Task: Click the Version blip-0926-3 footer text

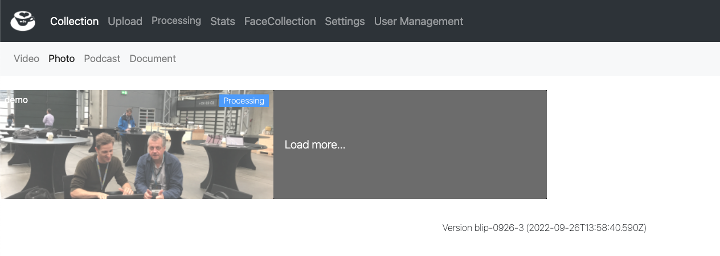Action: point(483,228)
